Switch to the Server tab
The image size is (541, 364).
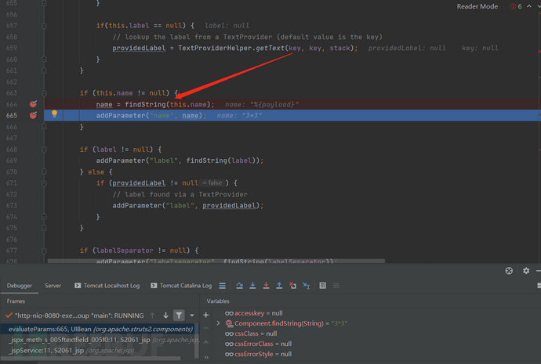[x=53, y=286]
